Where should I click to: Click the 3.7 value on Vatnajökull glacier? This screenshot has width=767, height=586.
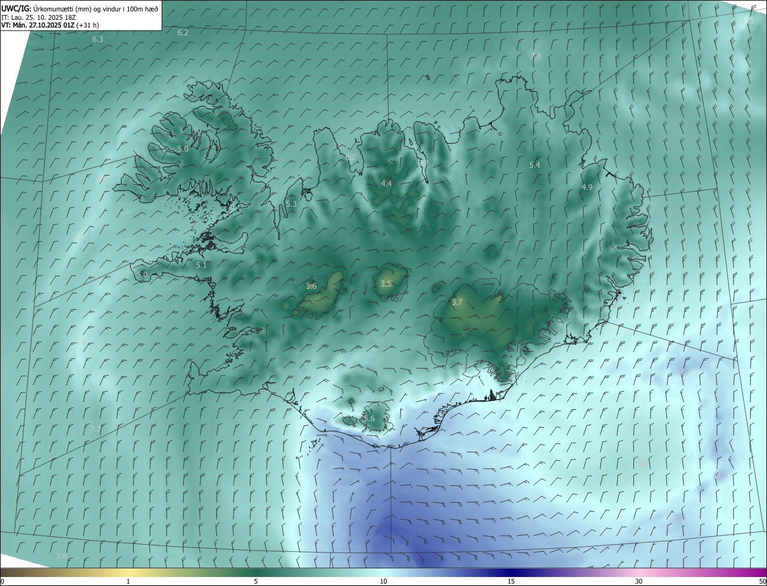pos(457,302)
